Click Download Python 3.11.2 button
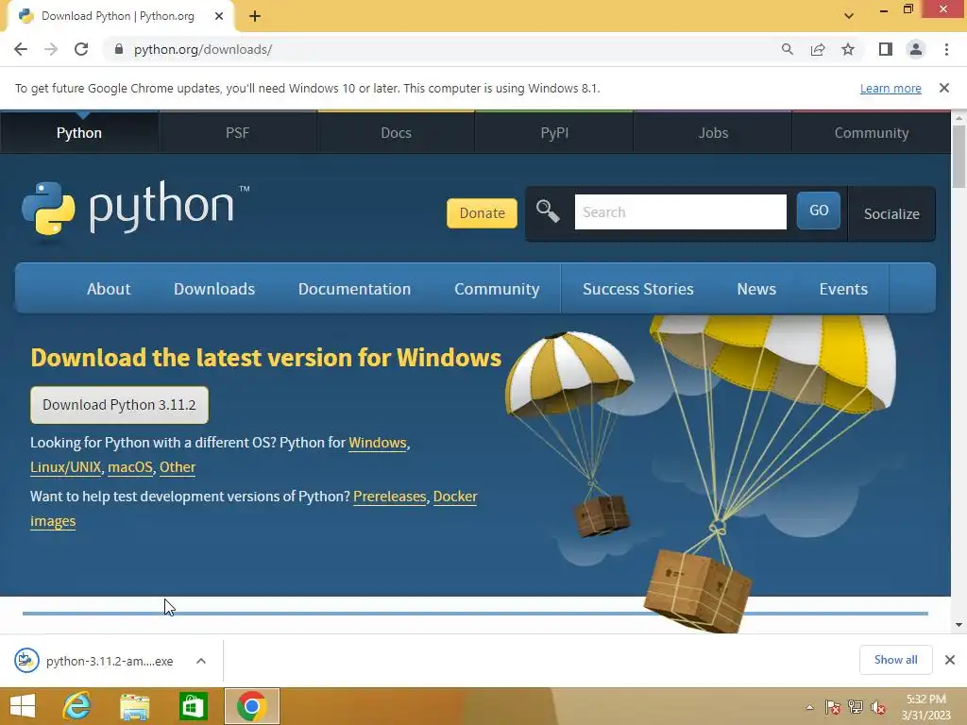The width and height of the screenshot is (967, 725). pos(119,405)
